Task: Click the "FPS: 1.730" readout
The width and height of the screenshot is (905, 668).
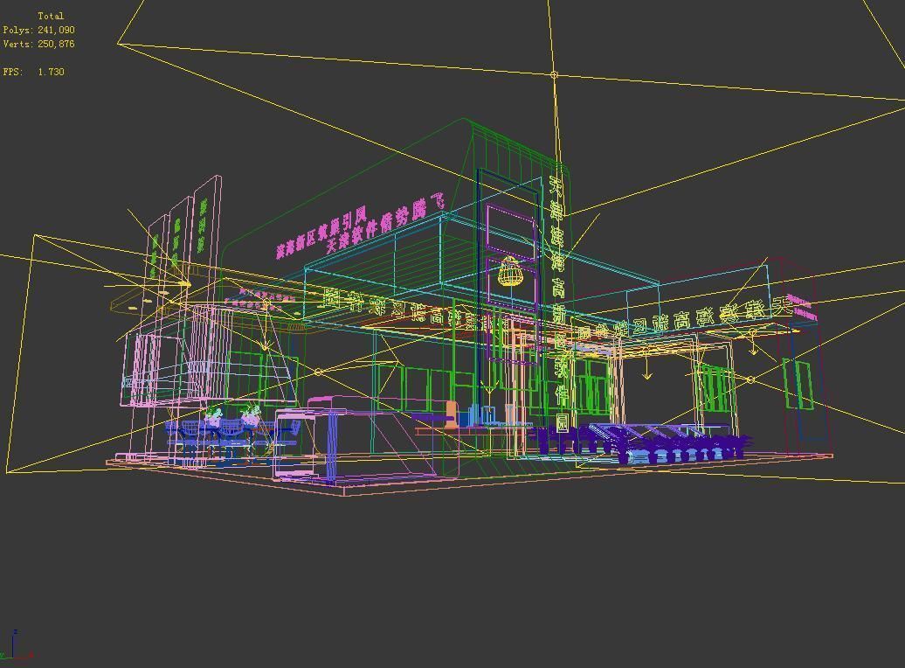Action: (33, 72)
